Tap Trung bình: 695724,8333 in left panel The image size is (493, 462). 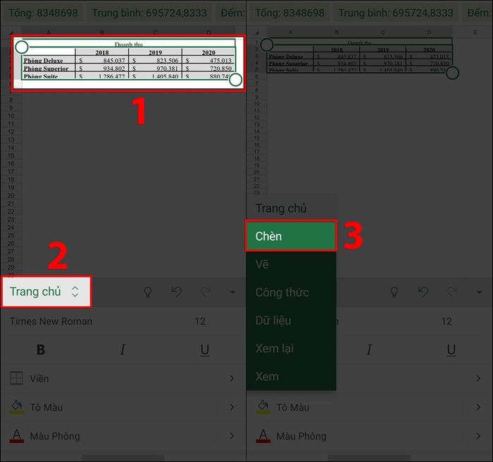click(149, 13)
